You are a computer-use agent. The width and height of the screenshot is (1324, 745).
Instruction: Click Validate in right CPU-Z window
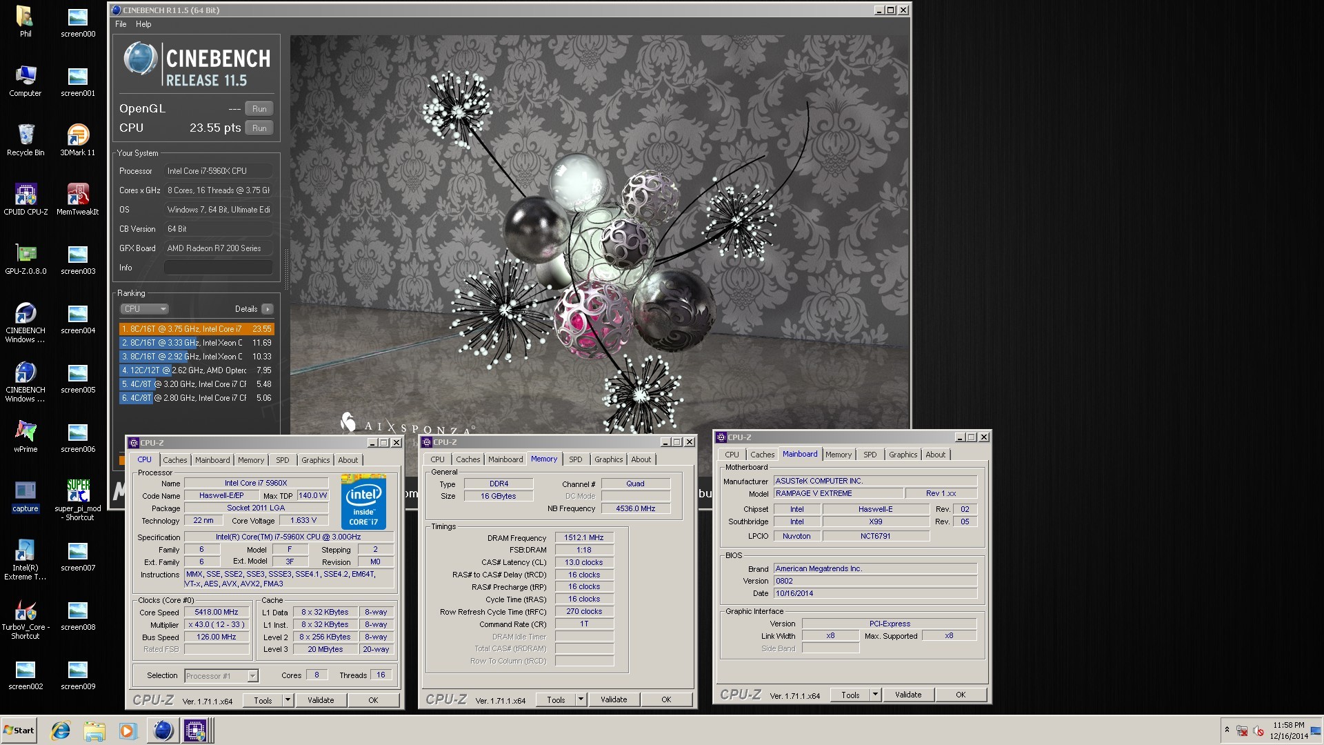coord(908,695)
